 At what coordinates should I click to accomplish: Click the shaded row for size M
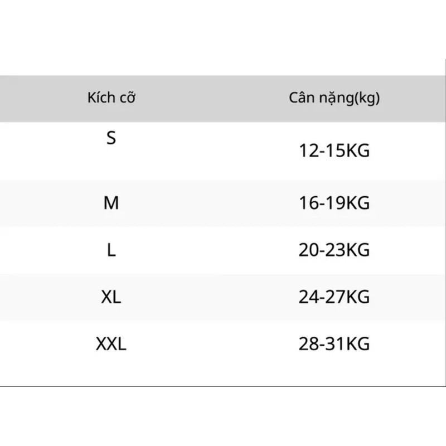pyautogui.click(x=223, y=203)
